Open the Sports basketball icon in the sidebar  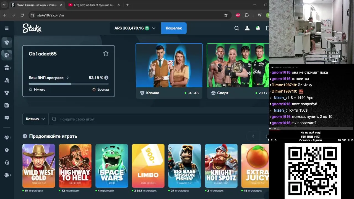click(x=7, y=55)
